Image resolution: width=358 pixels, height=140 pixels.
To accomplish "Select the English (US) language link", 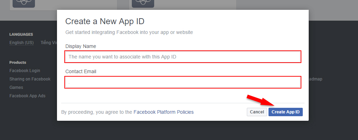I will [21, 43].
